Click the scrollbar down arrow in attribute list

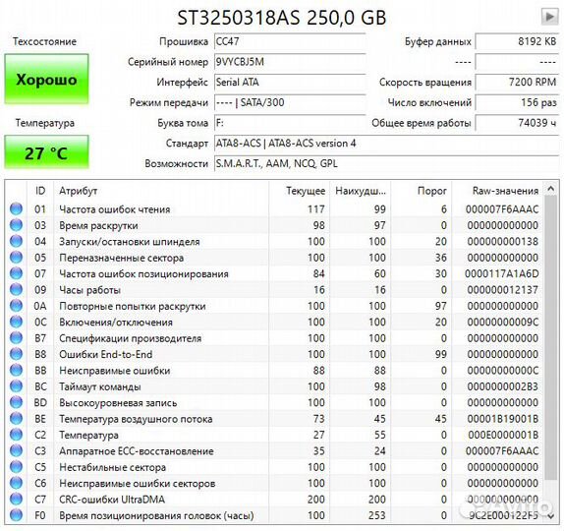[550, 516]
